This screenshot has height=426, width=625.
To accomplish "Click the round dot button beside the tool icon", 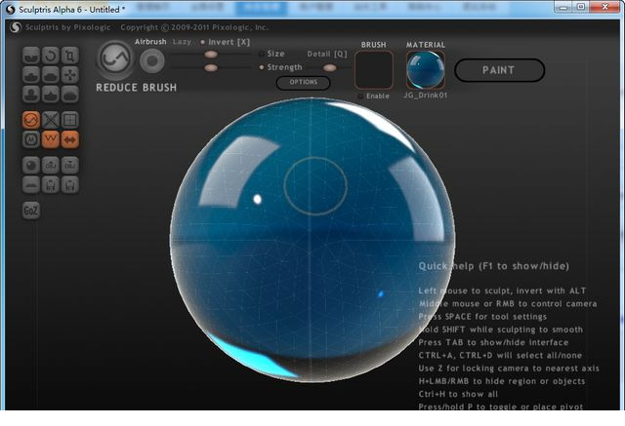I will tap(152, 60).
